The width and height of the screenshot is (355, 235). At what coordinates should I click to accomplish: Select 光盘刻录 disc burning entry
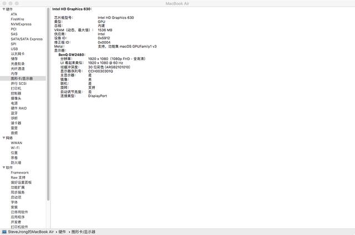point(18,64)
